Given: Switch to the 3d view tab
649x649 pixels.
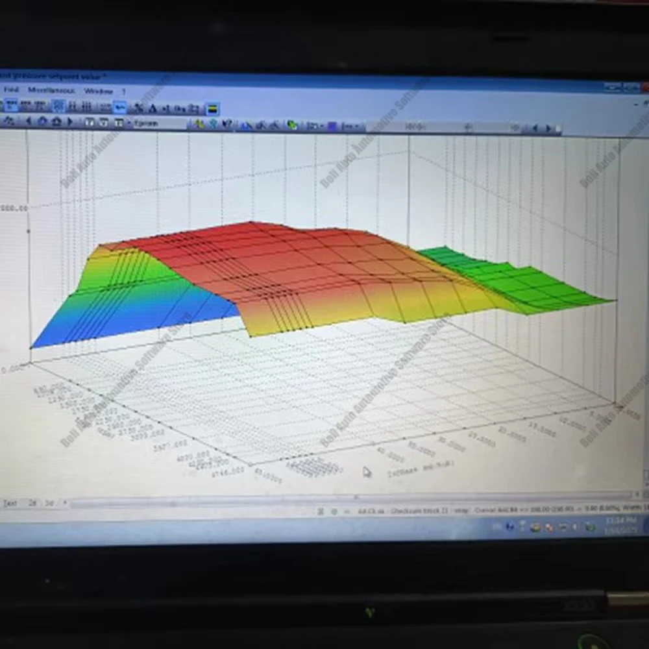Looking at the screenshot, I should pos(49,503).
